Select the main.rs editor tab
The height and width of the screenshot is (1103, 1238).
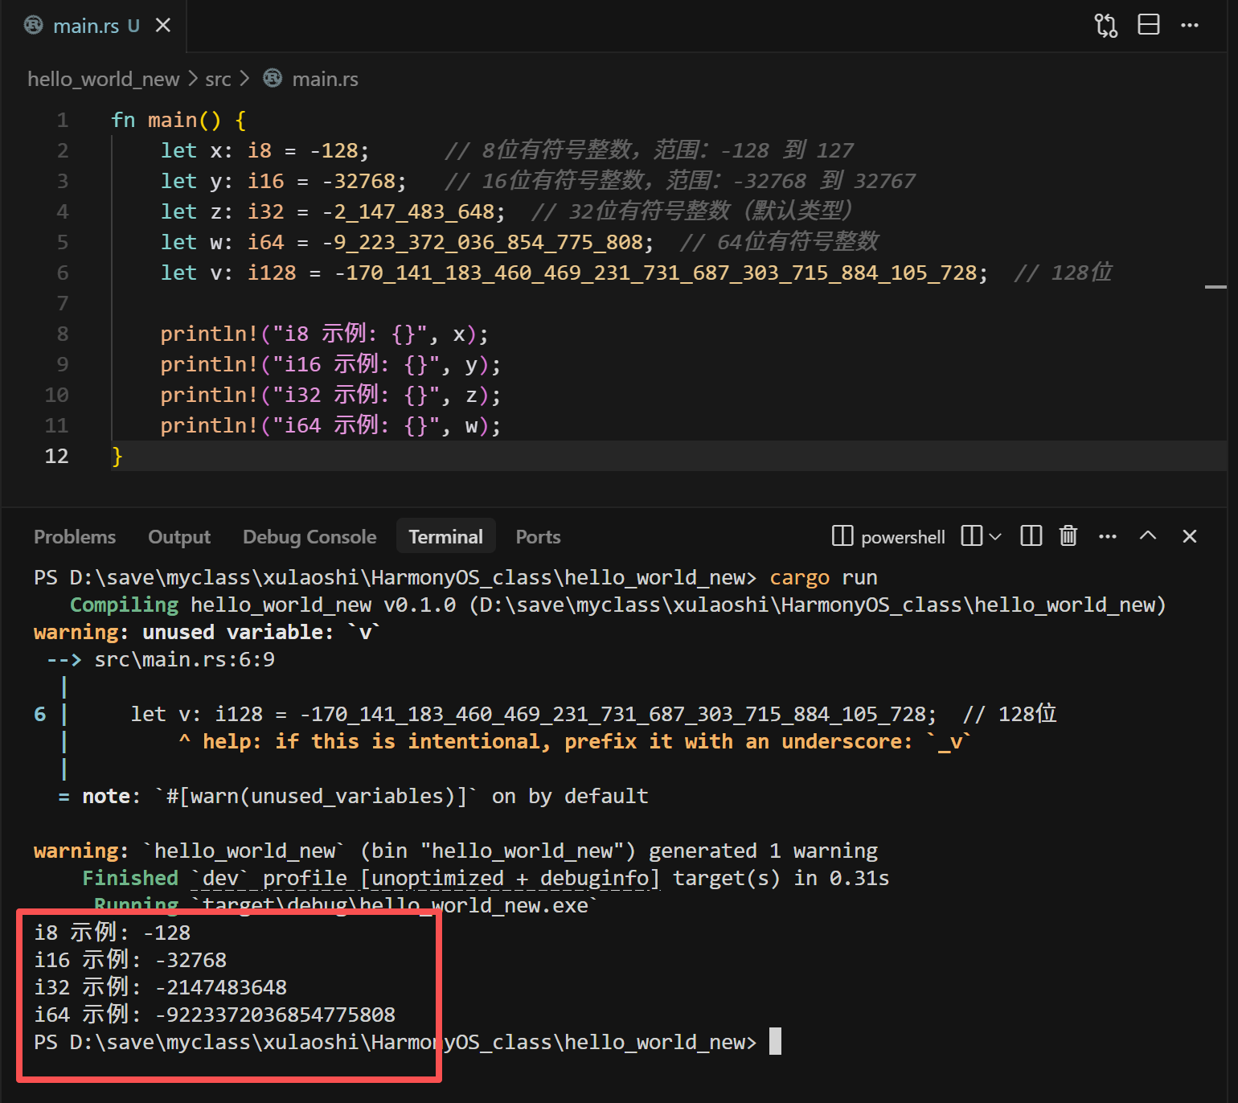[x=94, y=26]
